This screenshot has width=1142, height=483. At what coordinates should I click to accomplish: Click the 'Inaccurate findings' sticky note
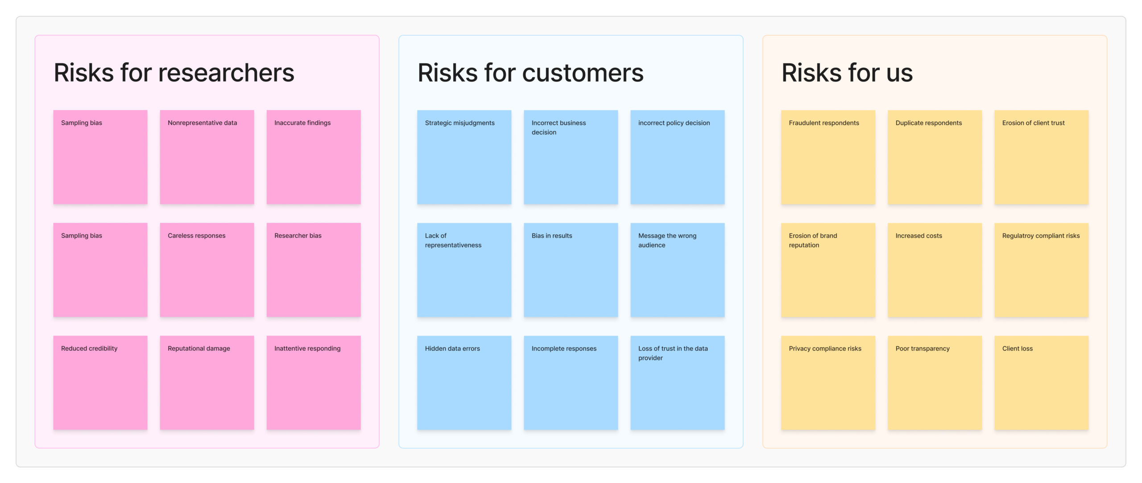[x=313, y=157]
